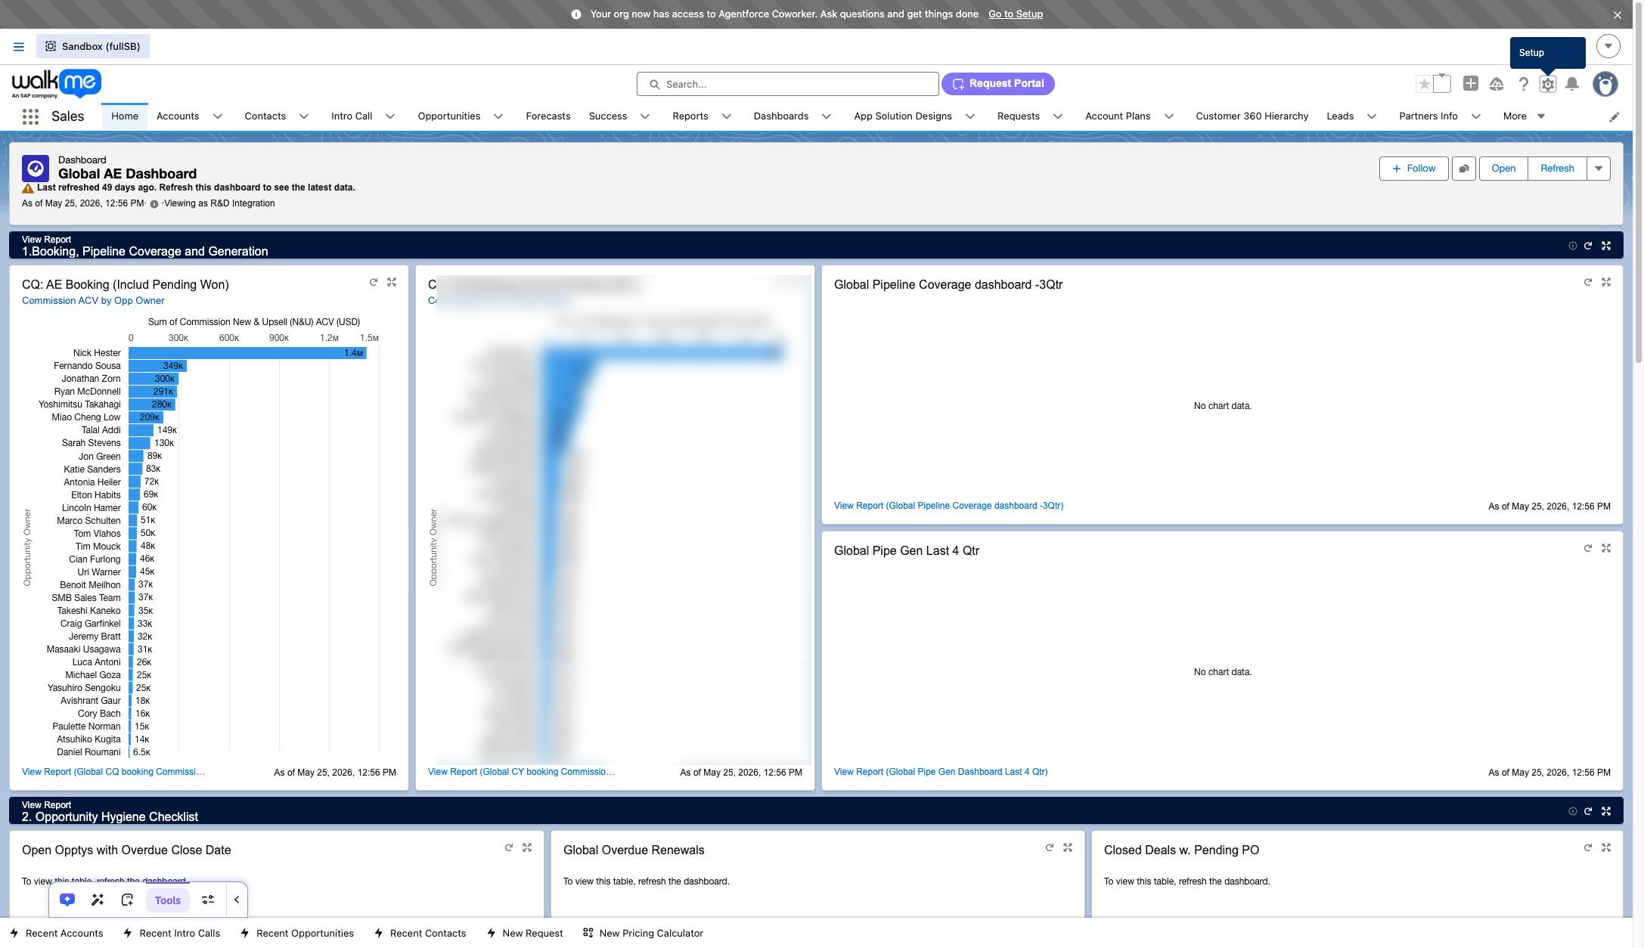Viewport: 1644px width, 948px height.
Task: Go to the Home tab
Action: 125,116
